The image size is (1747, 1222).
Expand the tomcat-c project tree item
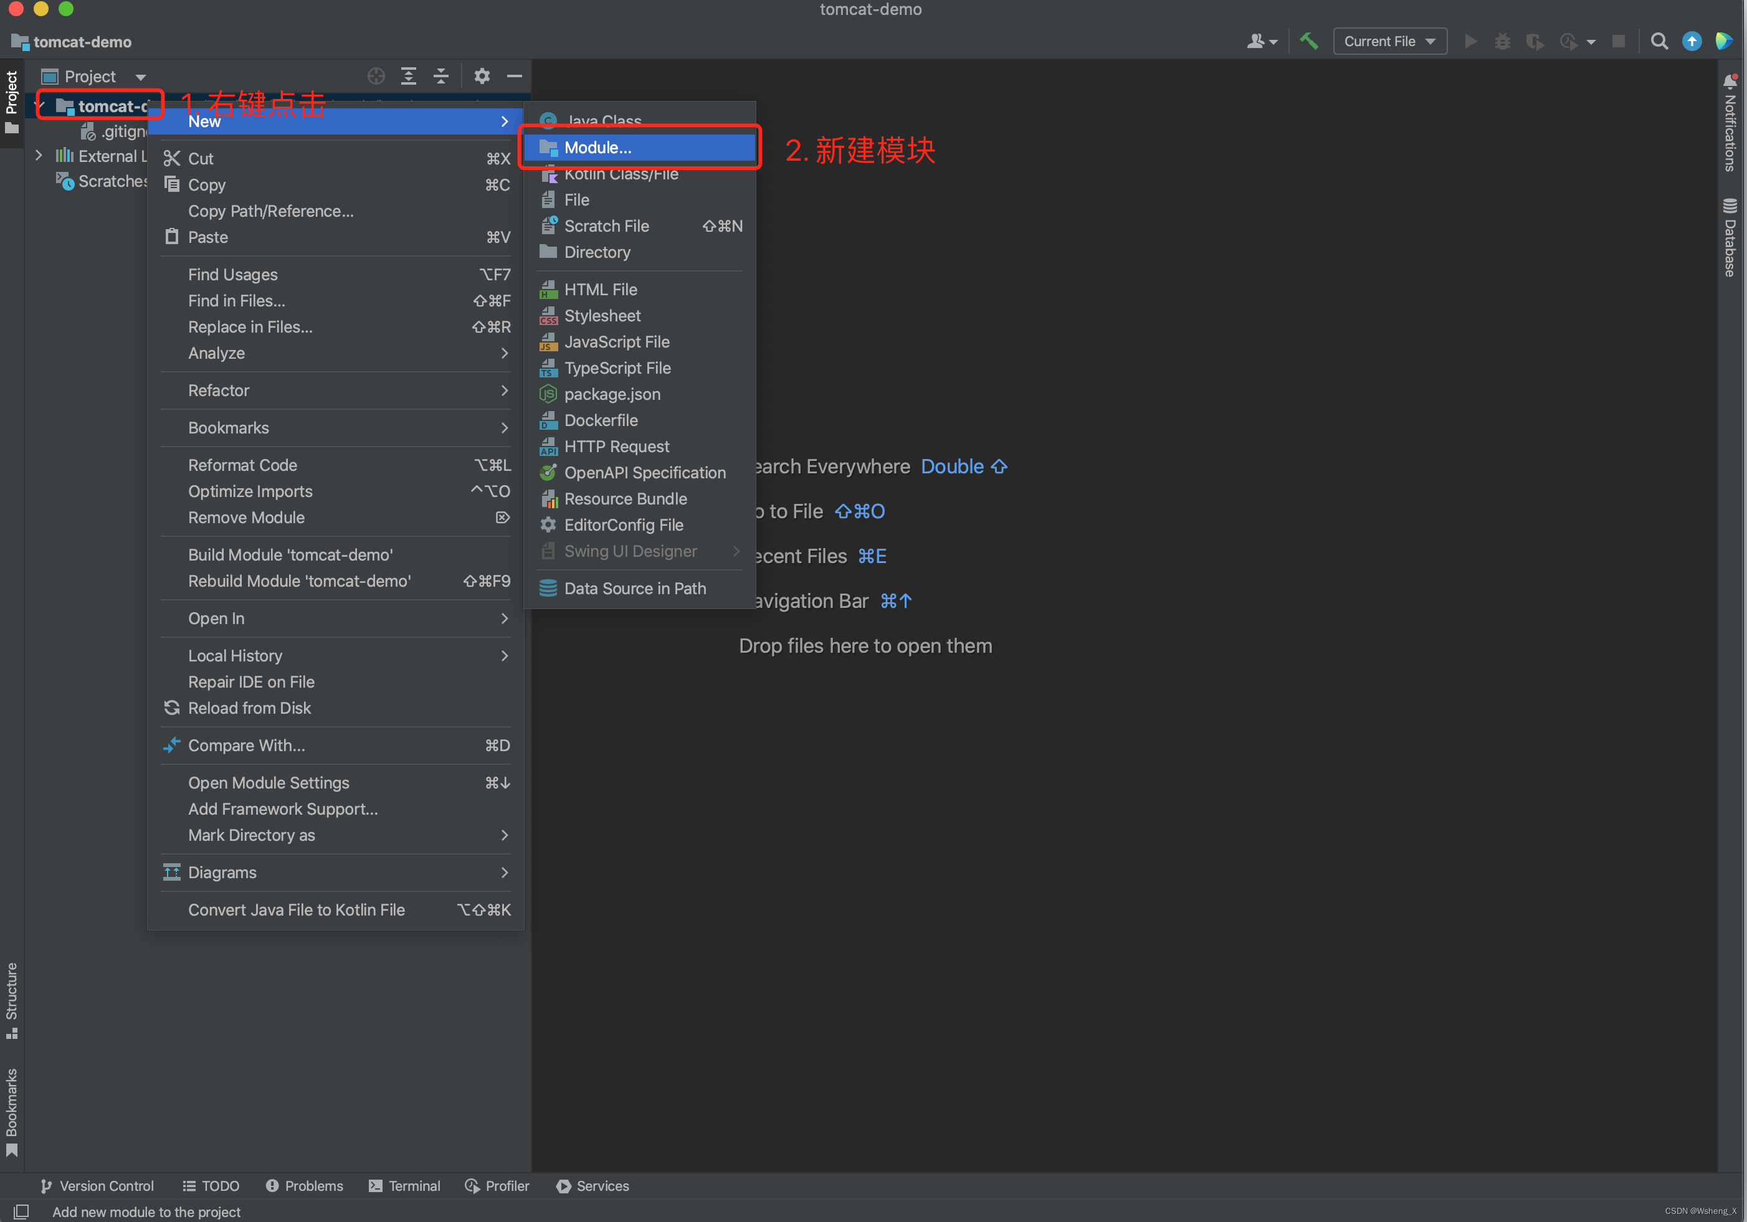pyautogui.click(x=41, y=105)
